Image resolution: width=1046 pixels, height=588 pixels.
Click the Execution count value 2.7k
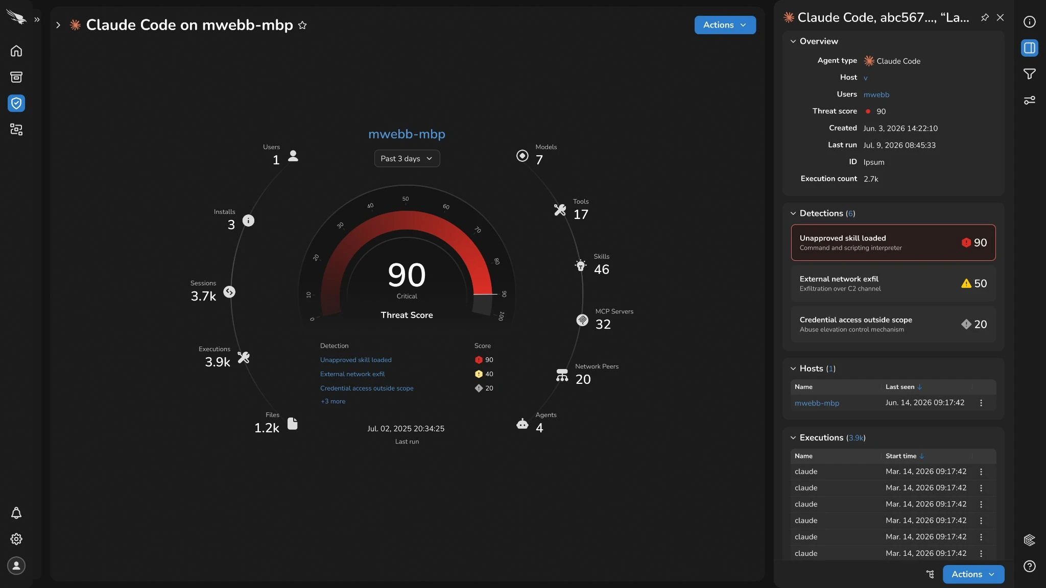pyautogui.click(x=871, y=179)
